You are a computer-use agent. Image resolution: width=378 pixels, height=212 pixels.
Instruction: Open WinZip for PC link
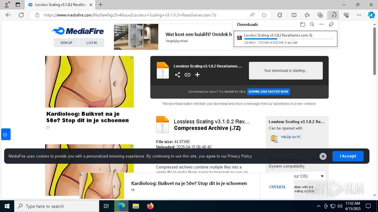pyautogui.click(x=291, y=137)
